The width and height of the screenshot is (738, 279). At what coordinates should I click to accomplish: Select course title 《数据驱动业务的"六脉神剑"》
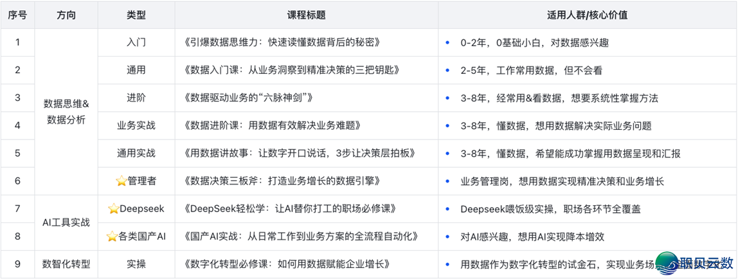click(248, 98)
